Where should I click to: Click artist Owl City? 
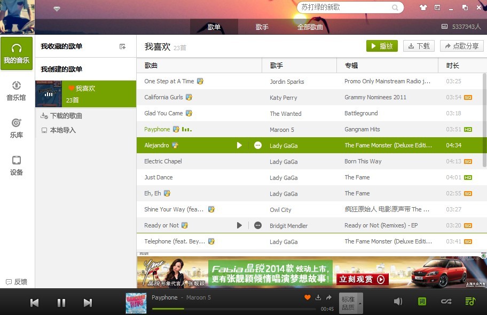point(280,210)
